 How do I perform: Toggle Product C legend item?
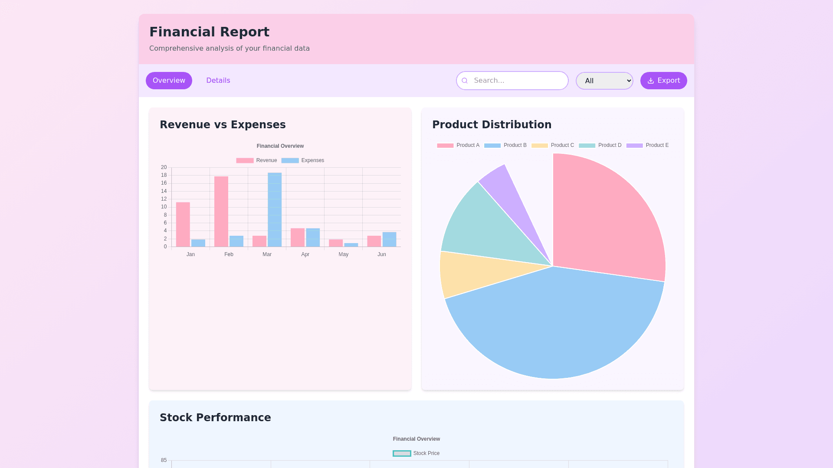pyautogui.click(x=540, y=146)
